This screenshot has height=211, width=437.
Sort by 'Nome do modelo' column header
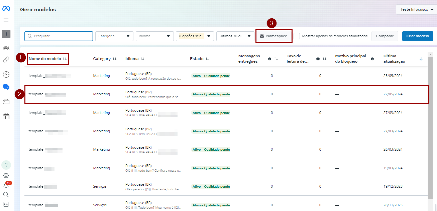coord(48,59)
